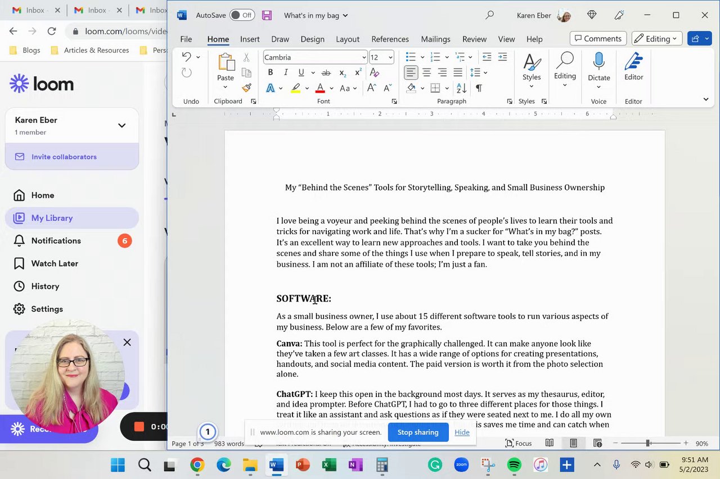This screenshot has height=479, width=720.
Task: Switch to the Review tab
Action: point(474,39)
